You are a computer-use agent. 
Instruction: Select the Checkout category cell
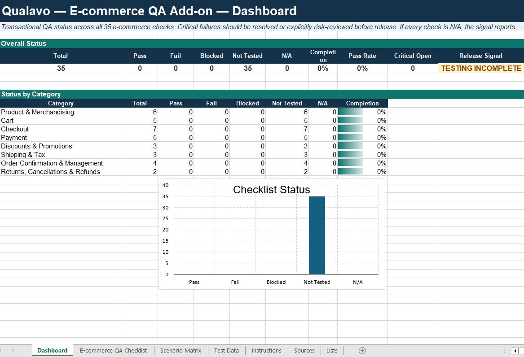(61, 129)
